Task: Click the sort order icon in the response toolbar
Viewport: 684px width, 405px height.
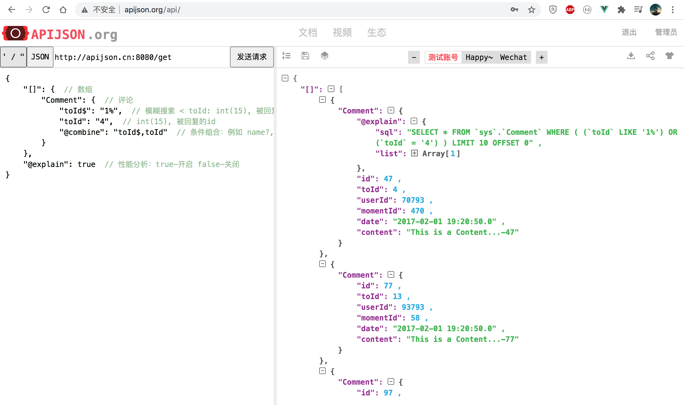Action: tap(286, 56)
